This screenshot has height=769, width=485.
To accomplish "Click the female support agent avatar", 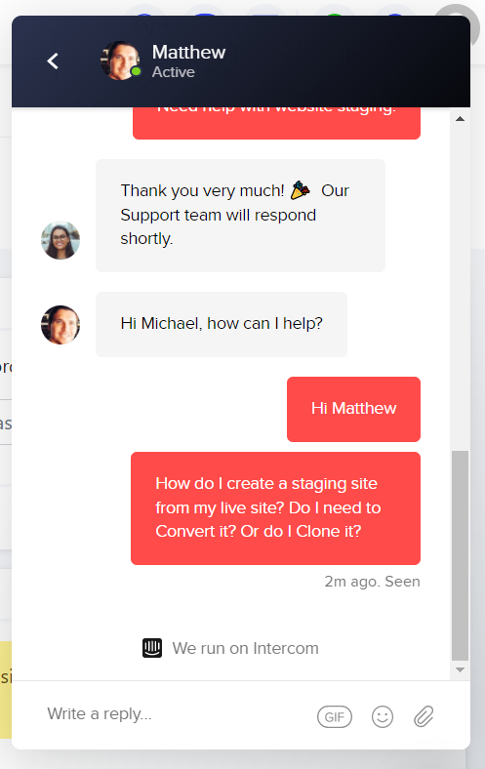I will point(61,240).
